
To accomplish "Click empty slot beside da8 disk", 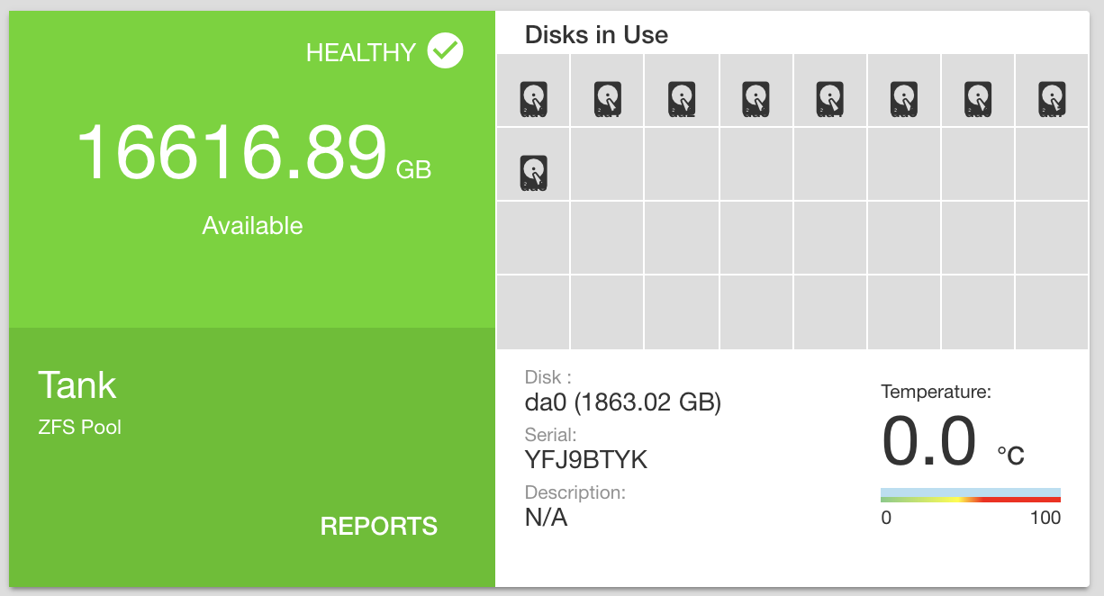I will pyautogui.click(x=607, y=165).
